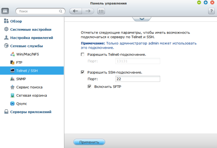Collapse the Сетевые службы section

pos(26,46)
